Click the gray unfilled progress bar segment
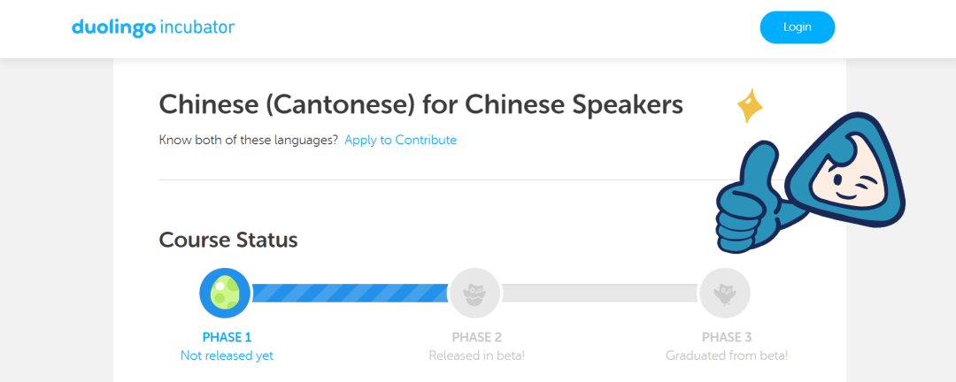 [x=600, y=293]
